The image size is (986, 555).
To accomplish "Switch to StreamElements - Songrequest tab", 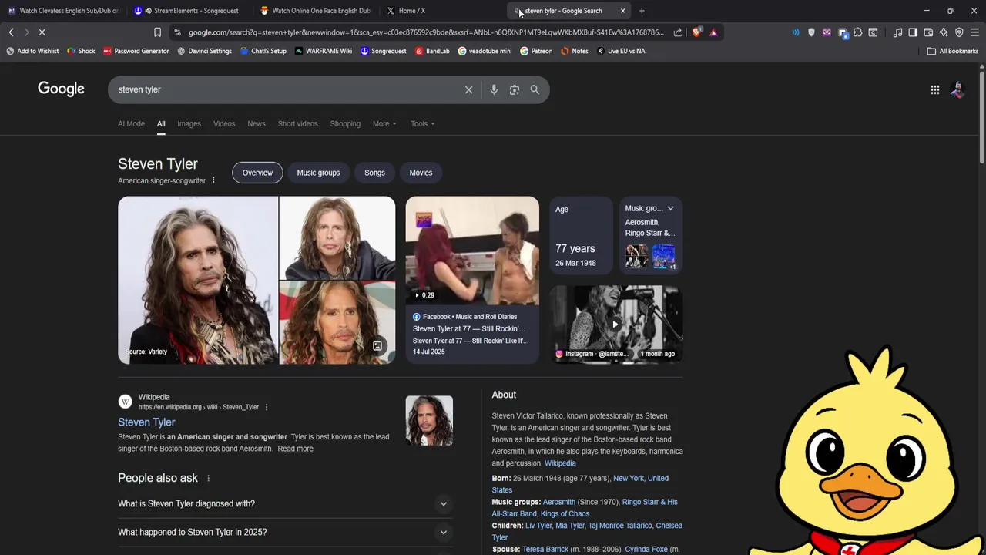I will pyautogui.click(x=189, y=11).
